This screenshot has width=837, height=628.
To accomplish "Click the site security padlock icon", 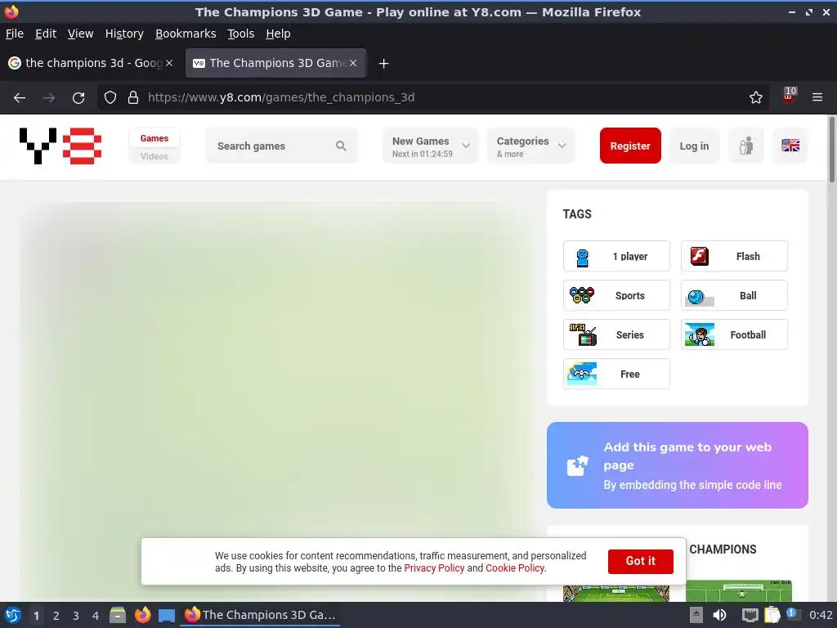I will [x=133, y=98].
